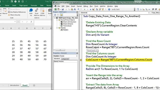Open the Format menu
160x90 pixels.
point(79,6)
